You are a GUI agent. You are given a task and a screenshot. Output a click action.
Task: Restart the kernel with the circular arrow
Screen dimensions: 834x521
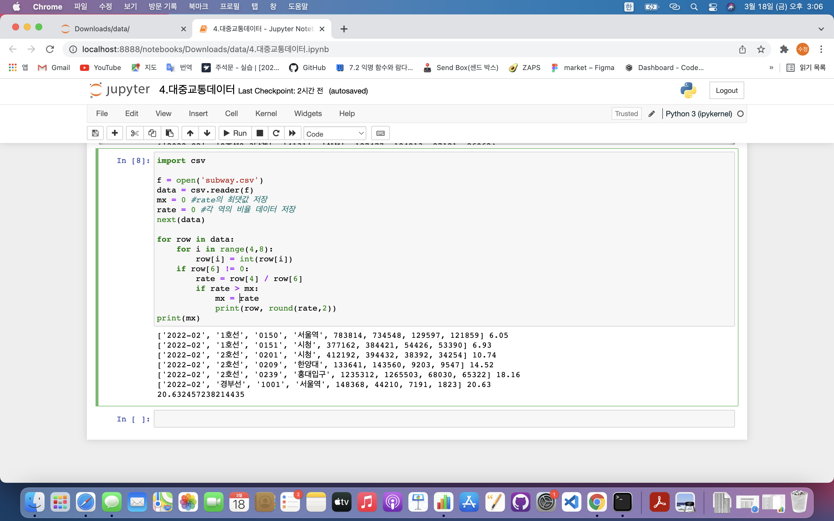pyautogui.click(x=276, y=133)
